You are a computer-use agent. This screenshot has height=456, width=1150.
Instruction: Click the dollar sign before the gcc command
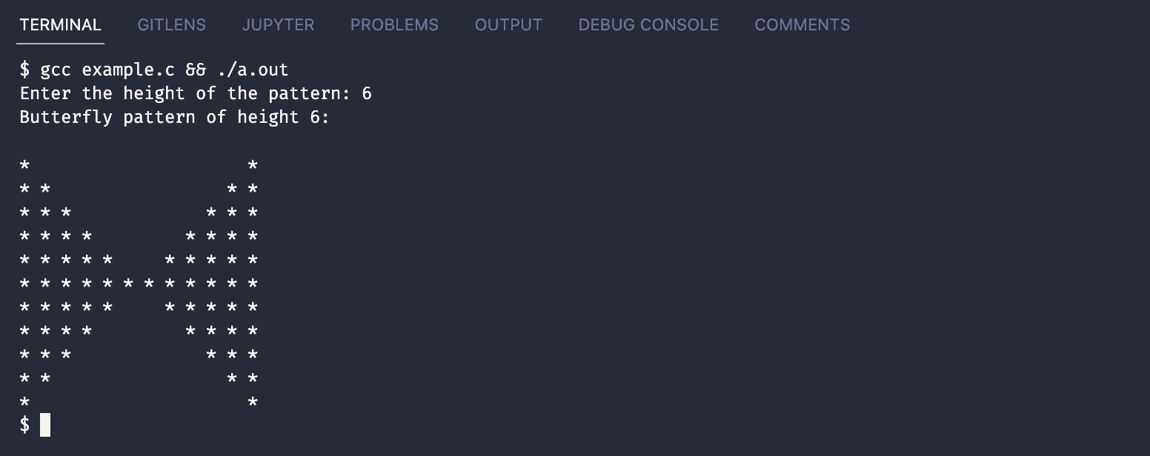25,70
